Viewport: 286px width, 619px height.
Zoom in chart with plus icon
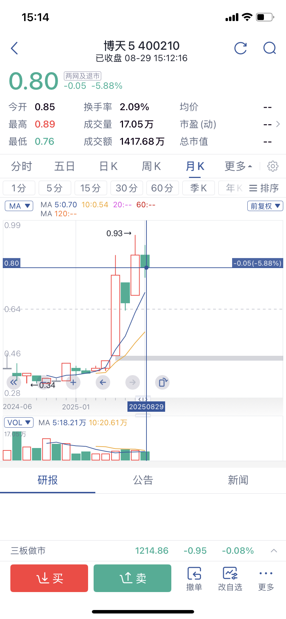tap(73, 382)
